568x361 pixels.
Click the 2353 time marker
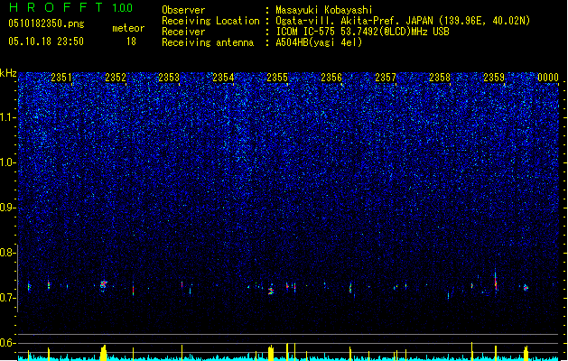[169, 78]
